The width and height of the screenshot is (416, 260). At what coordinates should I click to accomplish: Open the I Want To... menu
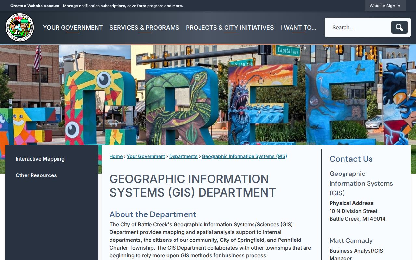[x=298, y=28]
